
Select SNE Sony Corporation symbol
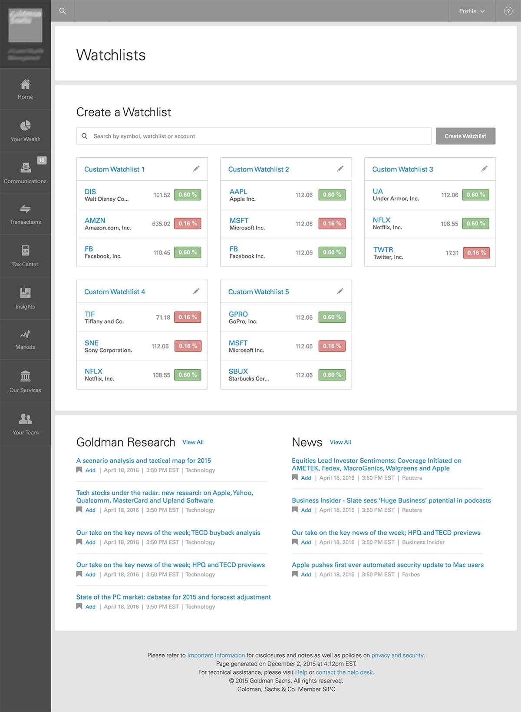coord(92,343)
